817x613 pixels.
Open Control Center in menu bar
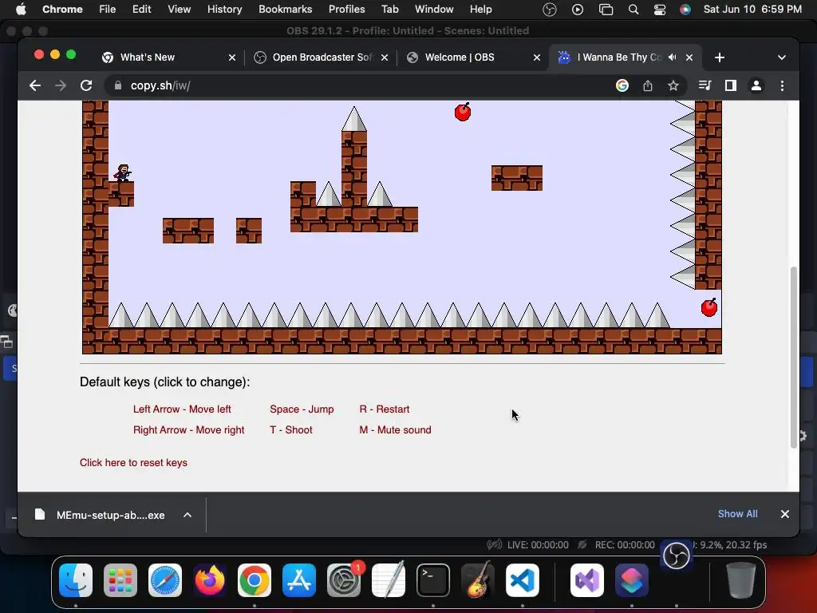point(660,10)
